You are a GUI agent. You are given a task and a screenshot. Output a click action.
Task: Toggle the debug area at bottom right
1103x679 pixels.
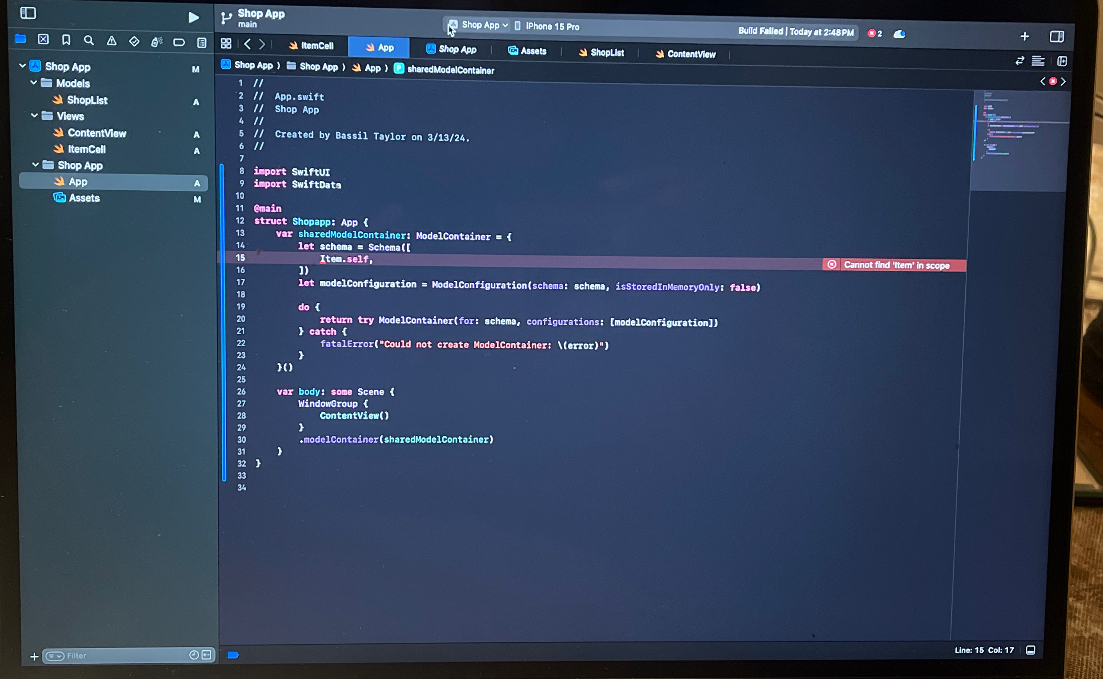click(1031, 650)
